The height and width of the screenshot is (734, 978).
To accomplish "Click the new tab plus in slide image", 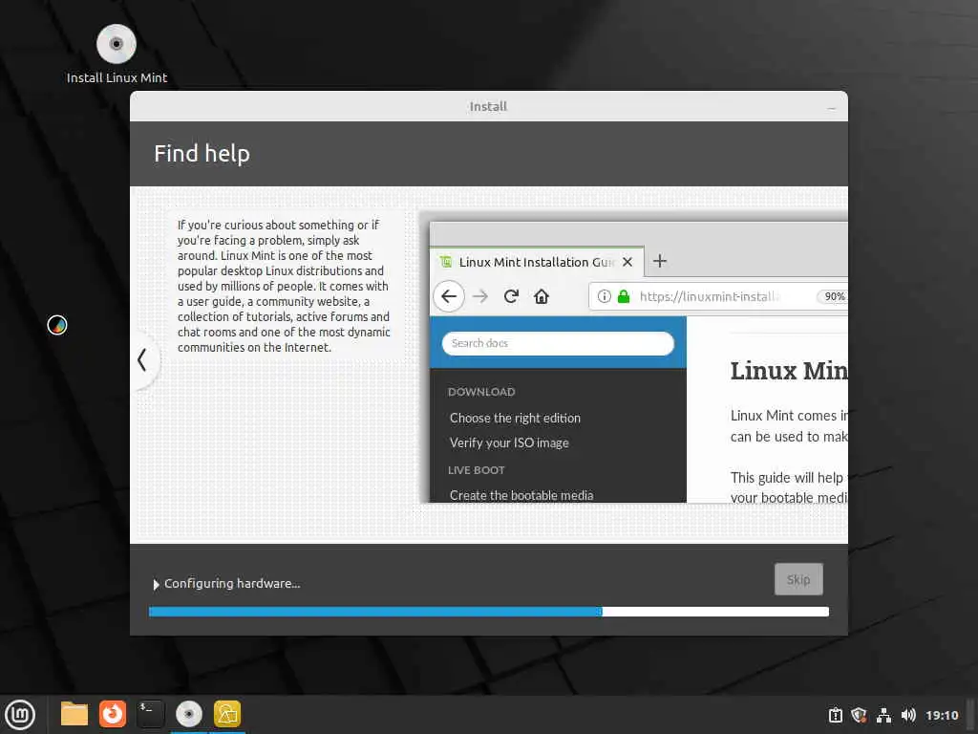I will pos(660,261).
